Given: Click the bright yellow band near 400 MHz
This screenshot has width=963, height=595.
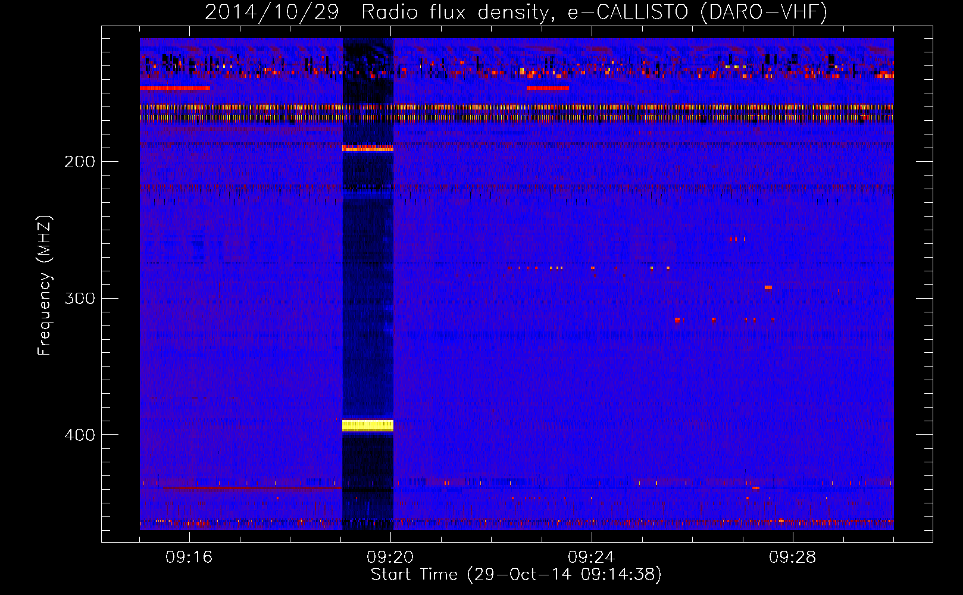Looking at the screenshot, I should click(368, 425).
